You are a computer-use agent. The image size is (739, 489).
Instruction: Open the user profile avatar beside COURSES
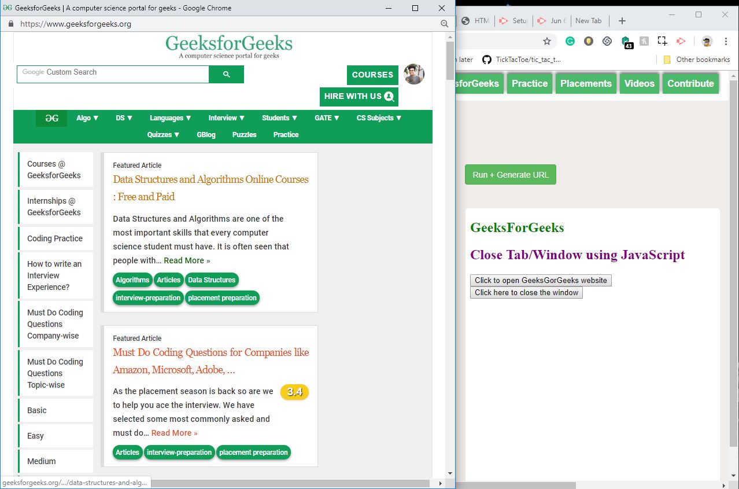(x=414, y=74)
